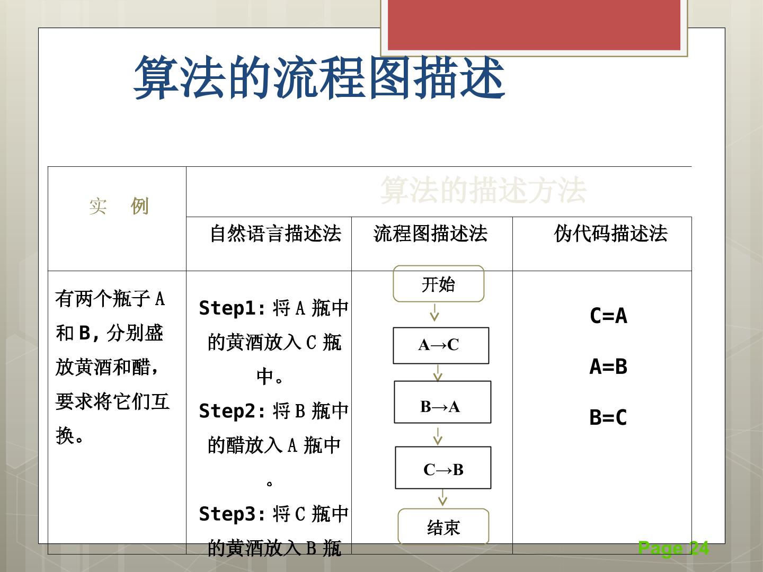Click the slide title 算法的流程图描述
The width and height of the screenshot is (763, 572).
pyautogui.click(x=320, y=78)
